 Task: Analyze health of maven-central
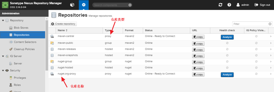click(227, 37)
